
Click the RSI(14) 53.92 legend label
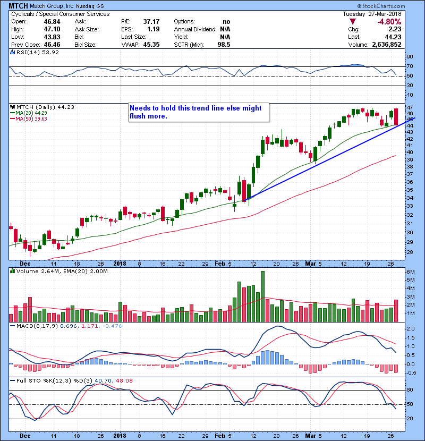(x=37, y=52)
